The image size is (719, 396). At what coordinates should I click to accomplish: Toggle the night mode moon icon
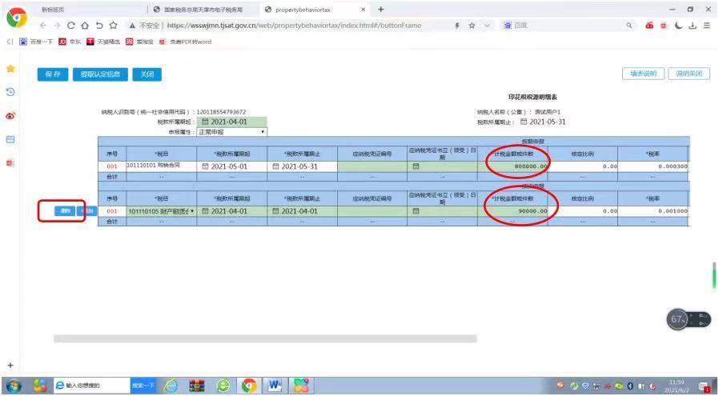pyautogui.click(x=679, y=26)
